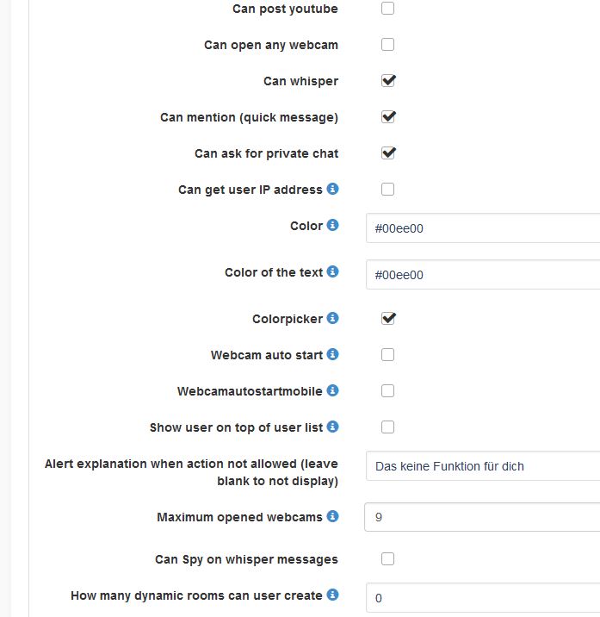Viewport: 600px width, 617px height.
Task: Focus the Color of the text field
Action: (482, 275)
